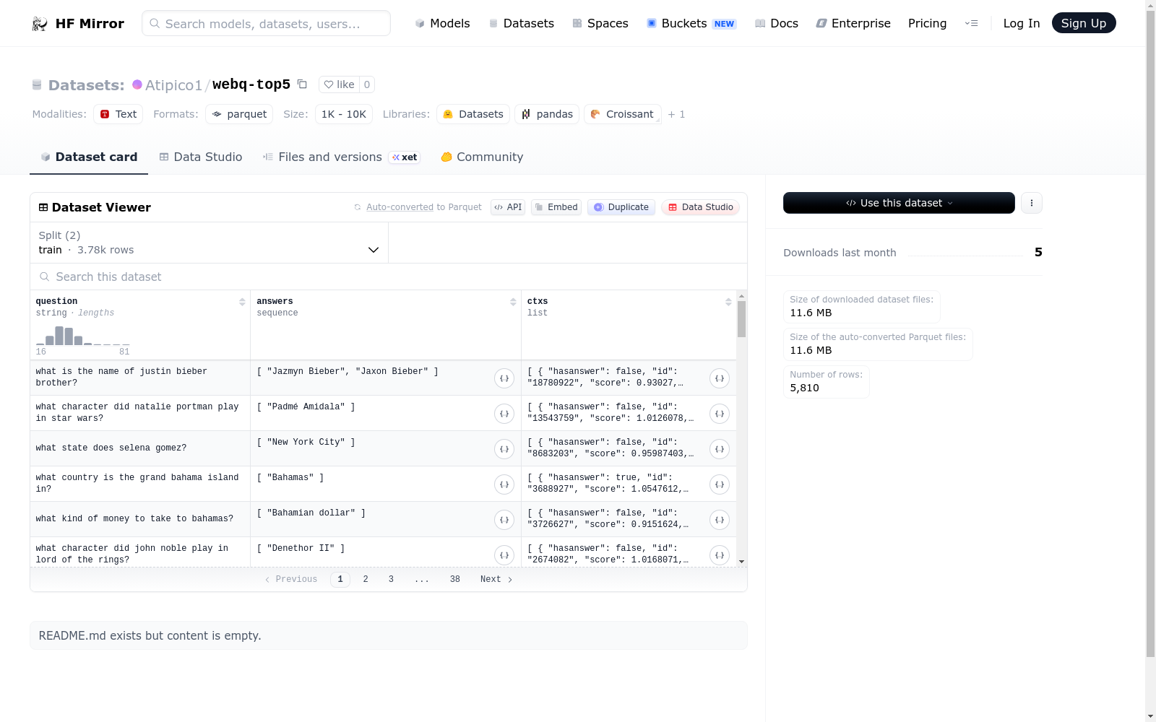Expand answers cell for "Bahamian dollar" row
The width and height of the screenshot is (1156, 722).
pos(504,520)
